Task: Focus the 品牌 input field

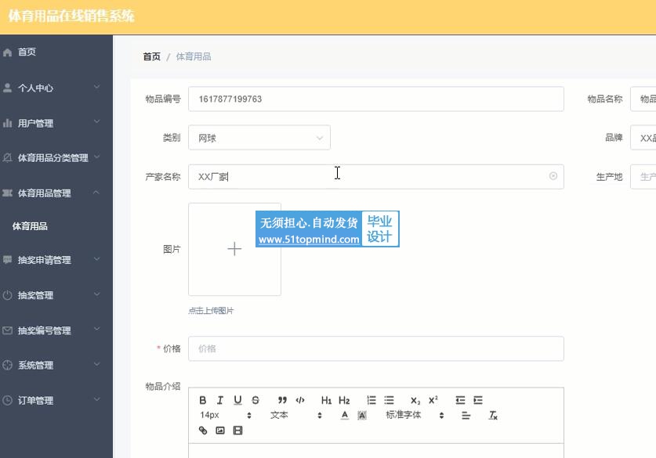Action: 643,138
